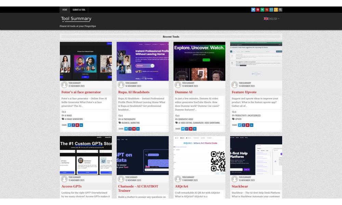
Task: Open the AIQrArt title link
Action: click(x=182, y=187)
